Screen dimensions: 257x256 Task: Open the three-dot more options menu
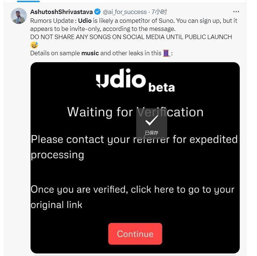pos(236,12)
